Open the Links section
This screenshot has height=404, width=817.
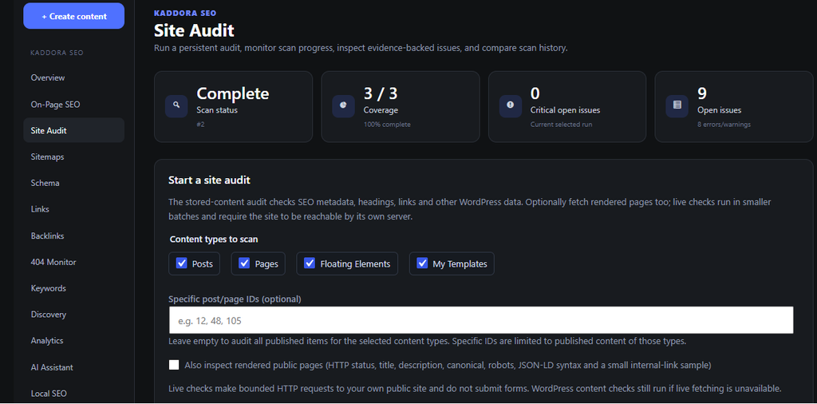point(74,209)
